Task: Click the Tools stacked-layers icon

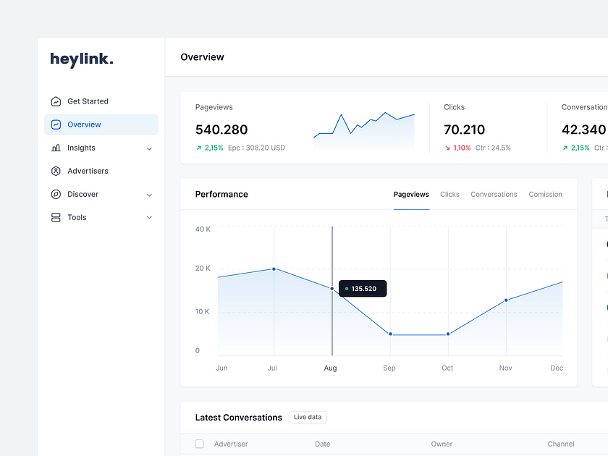Action: (x=56, y=217)
